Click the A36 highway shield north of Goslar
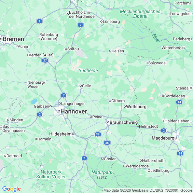Viewport: 193px width, 193px height. coord(107,143)
